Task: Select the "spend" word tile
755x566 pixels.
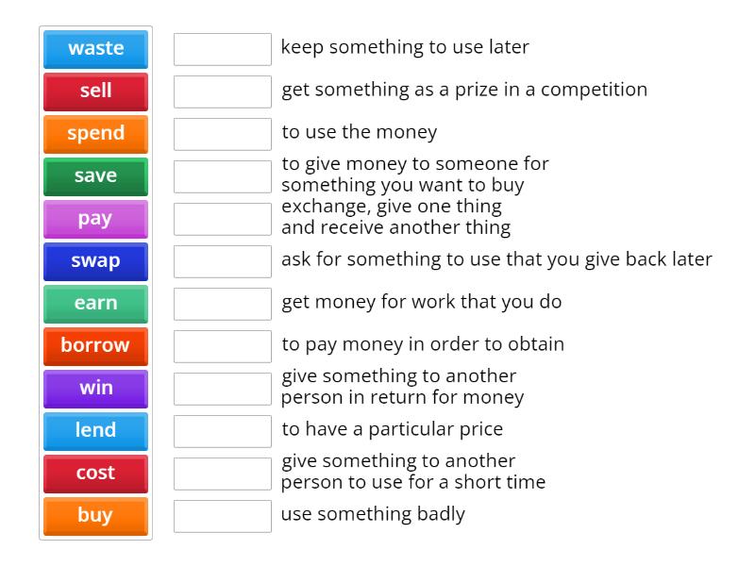Action: tap(94, 134)
